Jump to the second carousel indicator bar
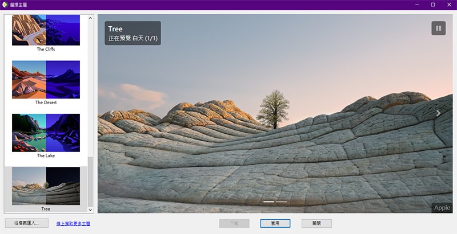 tap(282, 202)
